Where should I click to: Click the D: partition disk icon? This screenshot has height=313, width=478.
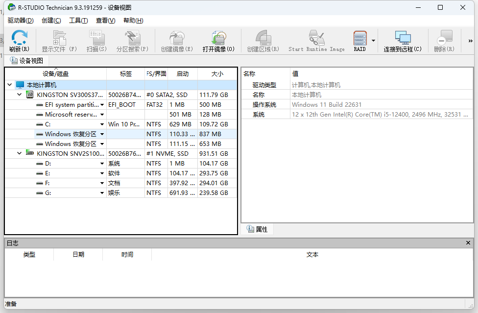pyautogui.click(x=39, y=164)
